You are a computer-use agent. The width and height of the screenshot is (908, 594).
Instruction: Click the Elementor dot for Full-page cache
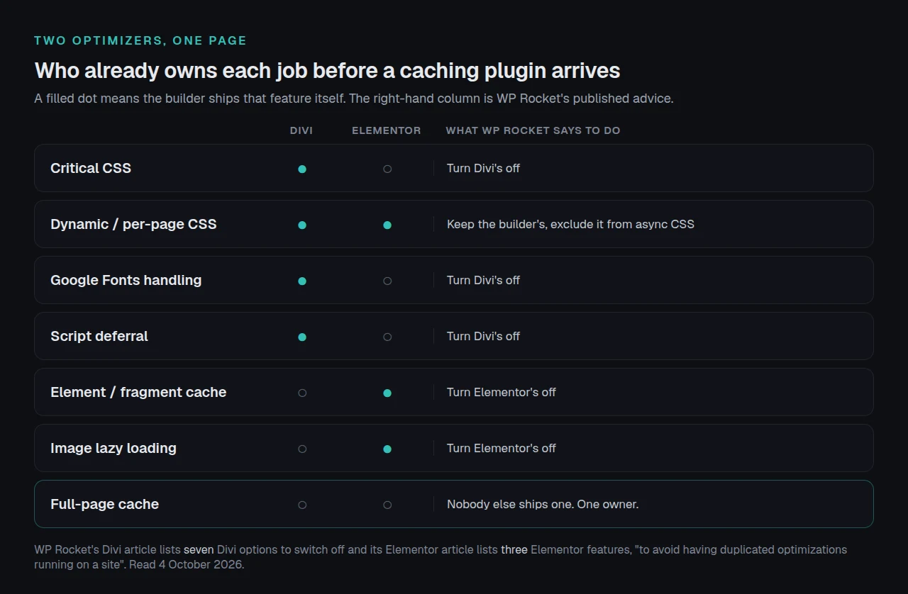[x=387, y=505]
